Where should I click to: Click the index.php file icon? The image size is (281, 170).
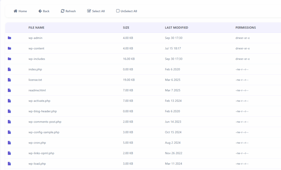9,70
